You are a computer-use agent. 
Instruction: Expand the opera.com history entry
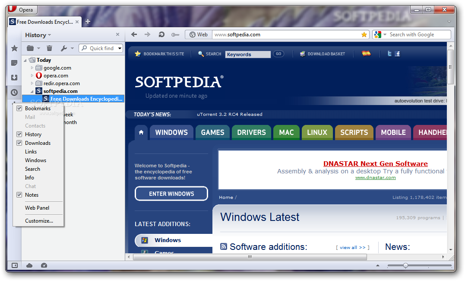pos(32,76)
